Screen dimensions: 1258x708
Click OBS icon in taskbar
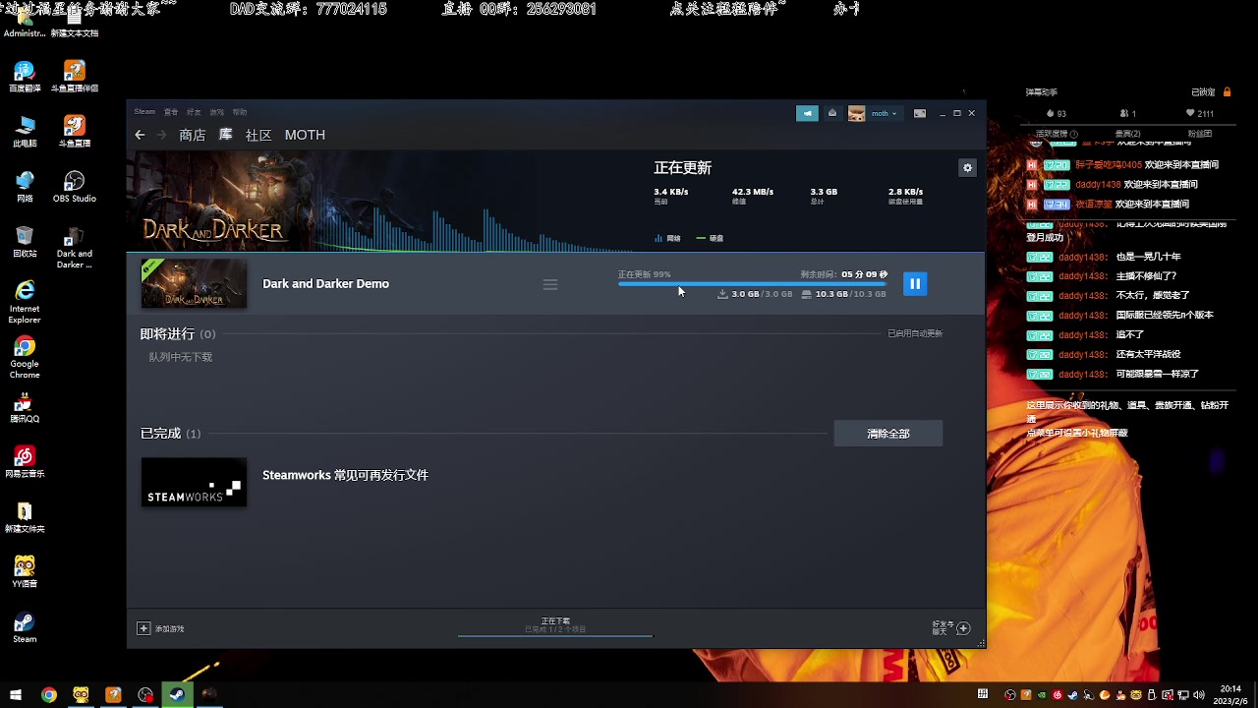click(x=145, y=694)
